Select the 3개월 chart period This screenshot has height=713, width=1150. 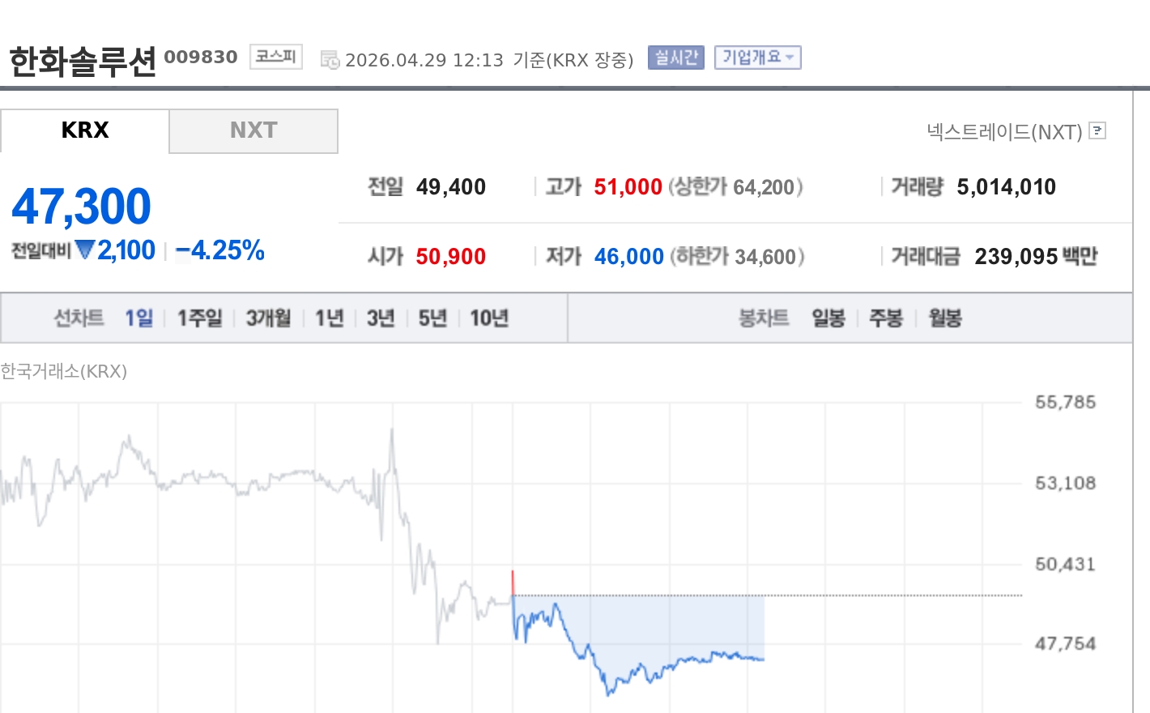267,318
